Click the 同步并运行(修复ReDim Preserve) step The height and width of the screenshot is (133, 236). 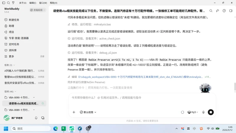point(86,82)
